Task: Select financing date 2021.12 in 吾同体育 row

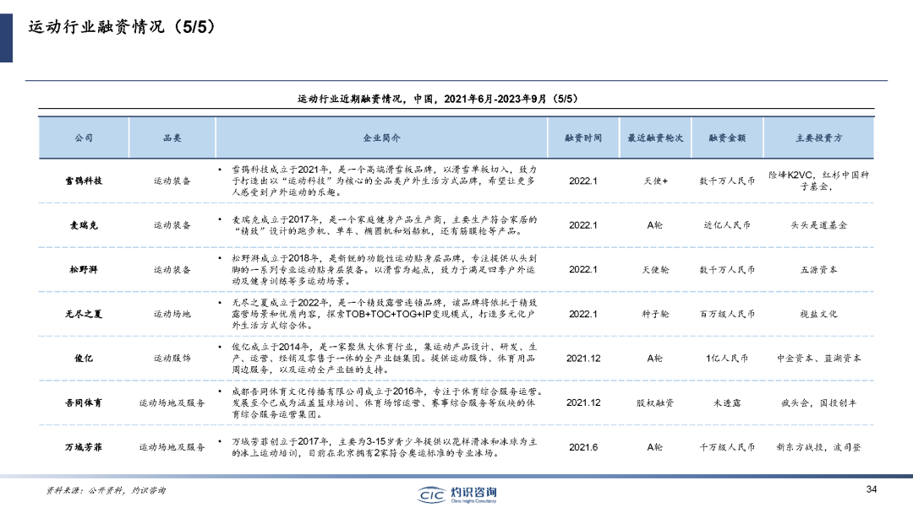Action: tap(582, 402)
